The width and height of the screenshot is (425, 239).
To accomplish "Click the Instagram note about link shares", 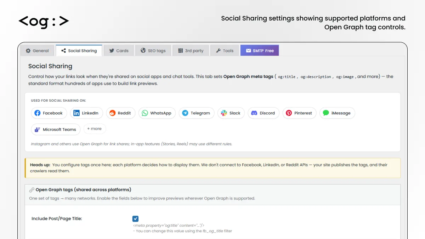I will click(x=131, y=144).
